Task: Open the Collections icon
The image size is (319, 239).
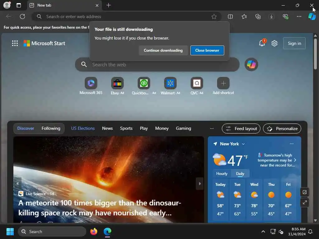Action: [x=258, y=17]
